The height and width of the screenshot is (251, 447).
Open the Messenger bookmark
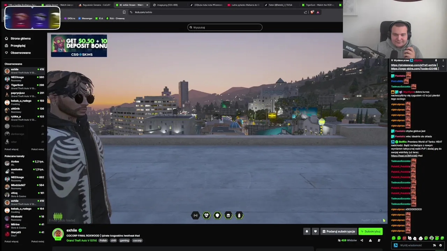point(85,18)
